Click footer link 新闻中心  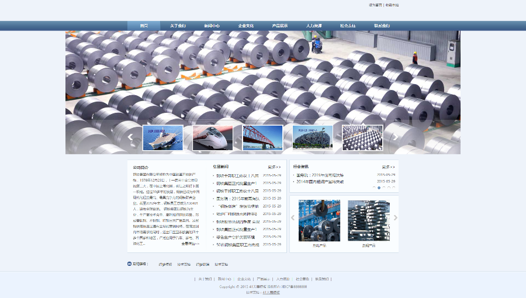(x=224, y=279)
